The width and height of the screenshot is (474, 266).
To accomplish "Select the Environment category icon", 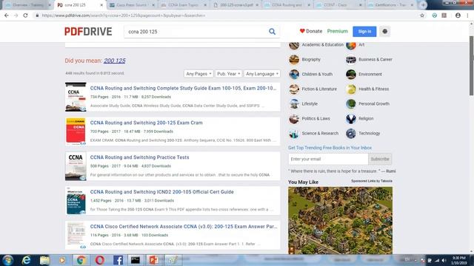I will point(351,74).
